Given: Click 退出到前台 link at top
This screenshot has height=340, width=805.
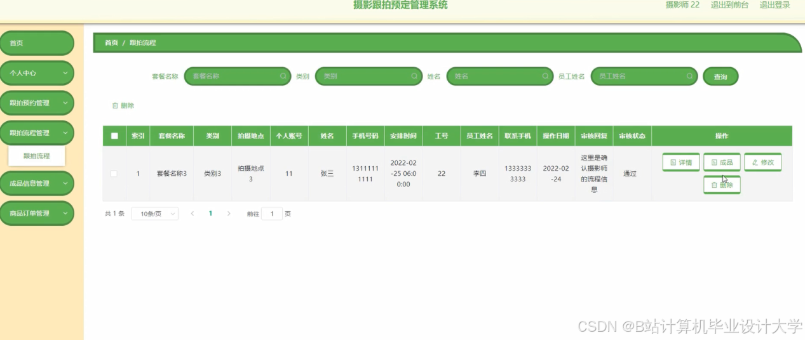Looking at the screenshot, I should [729, 5].
